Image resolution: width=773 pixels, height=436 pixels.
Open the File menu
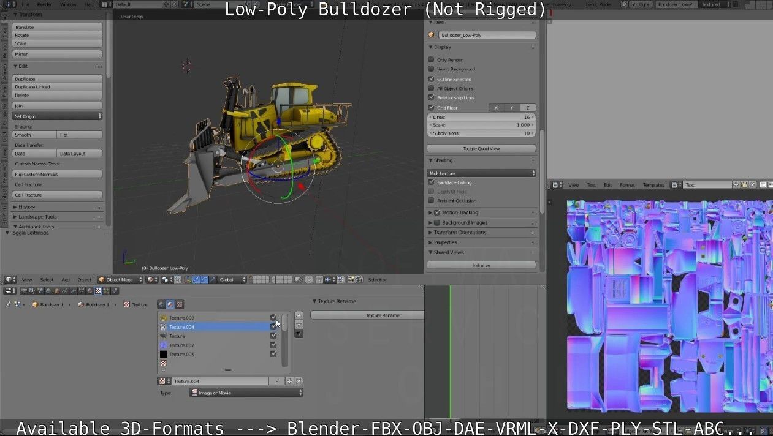tap(25, 4)
